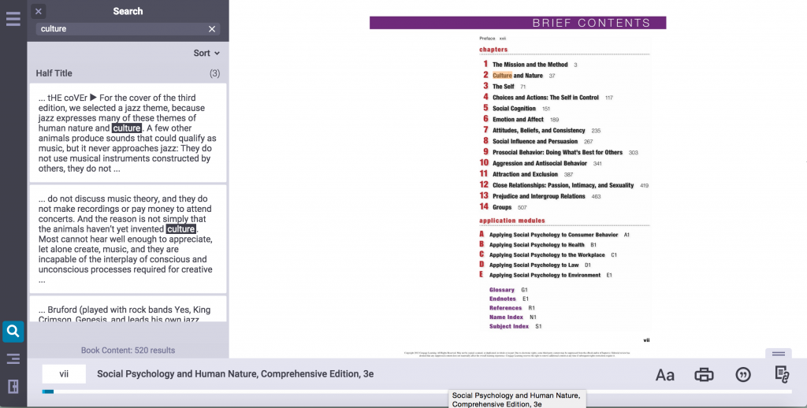
Task: Open the main hamburger menu
Action: click(x=13, y=19)
